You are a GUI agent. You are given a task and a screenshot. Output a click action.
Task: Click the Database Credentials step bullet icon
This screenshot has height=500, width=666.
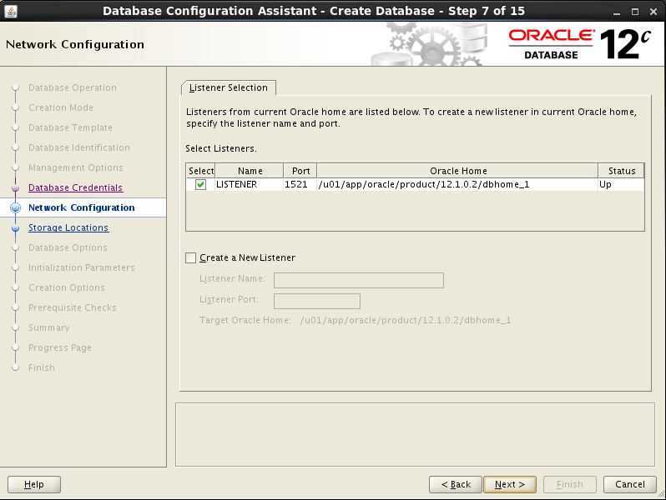[x=16, y=187]
